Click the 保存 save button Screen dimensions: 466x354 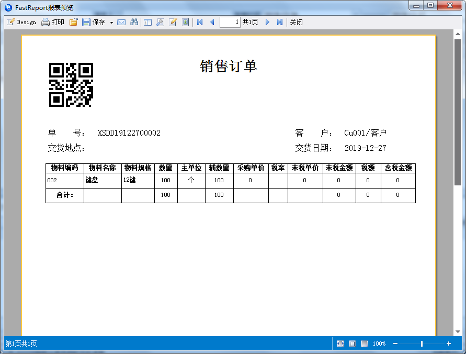94,23
